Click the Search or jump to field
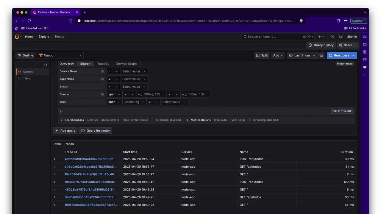This screenshot has width=381, height=214. click(278, 37)
